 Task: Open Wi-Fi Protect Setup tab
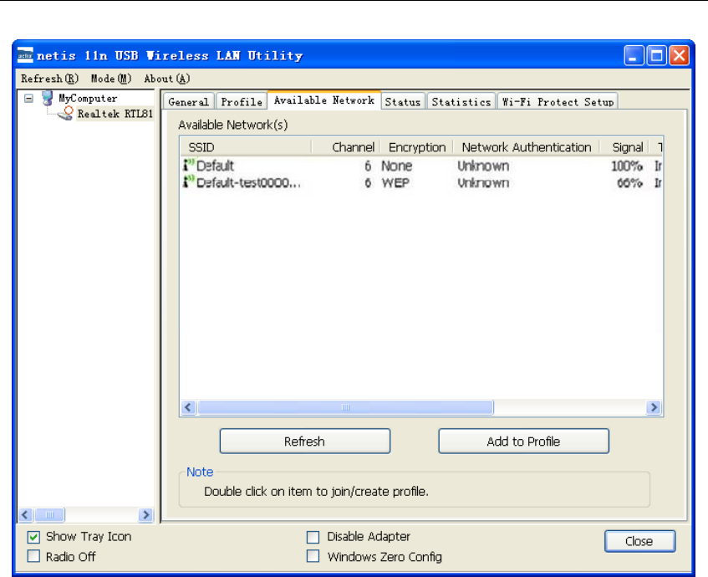point(558,102)
